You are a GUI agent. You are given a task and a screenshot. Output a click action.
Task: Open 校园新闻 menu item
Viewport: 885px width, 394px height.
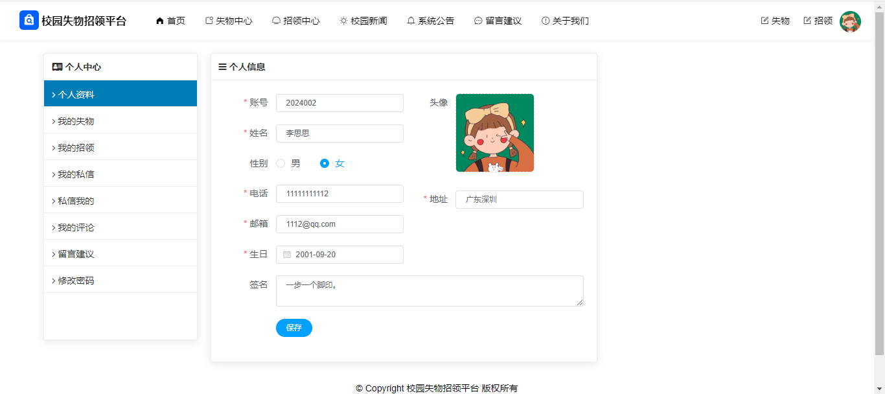(x=363, y=21)
